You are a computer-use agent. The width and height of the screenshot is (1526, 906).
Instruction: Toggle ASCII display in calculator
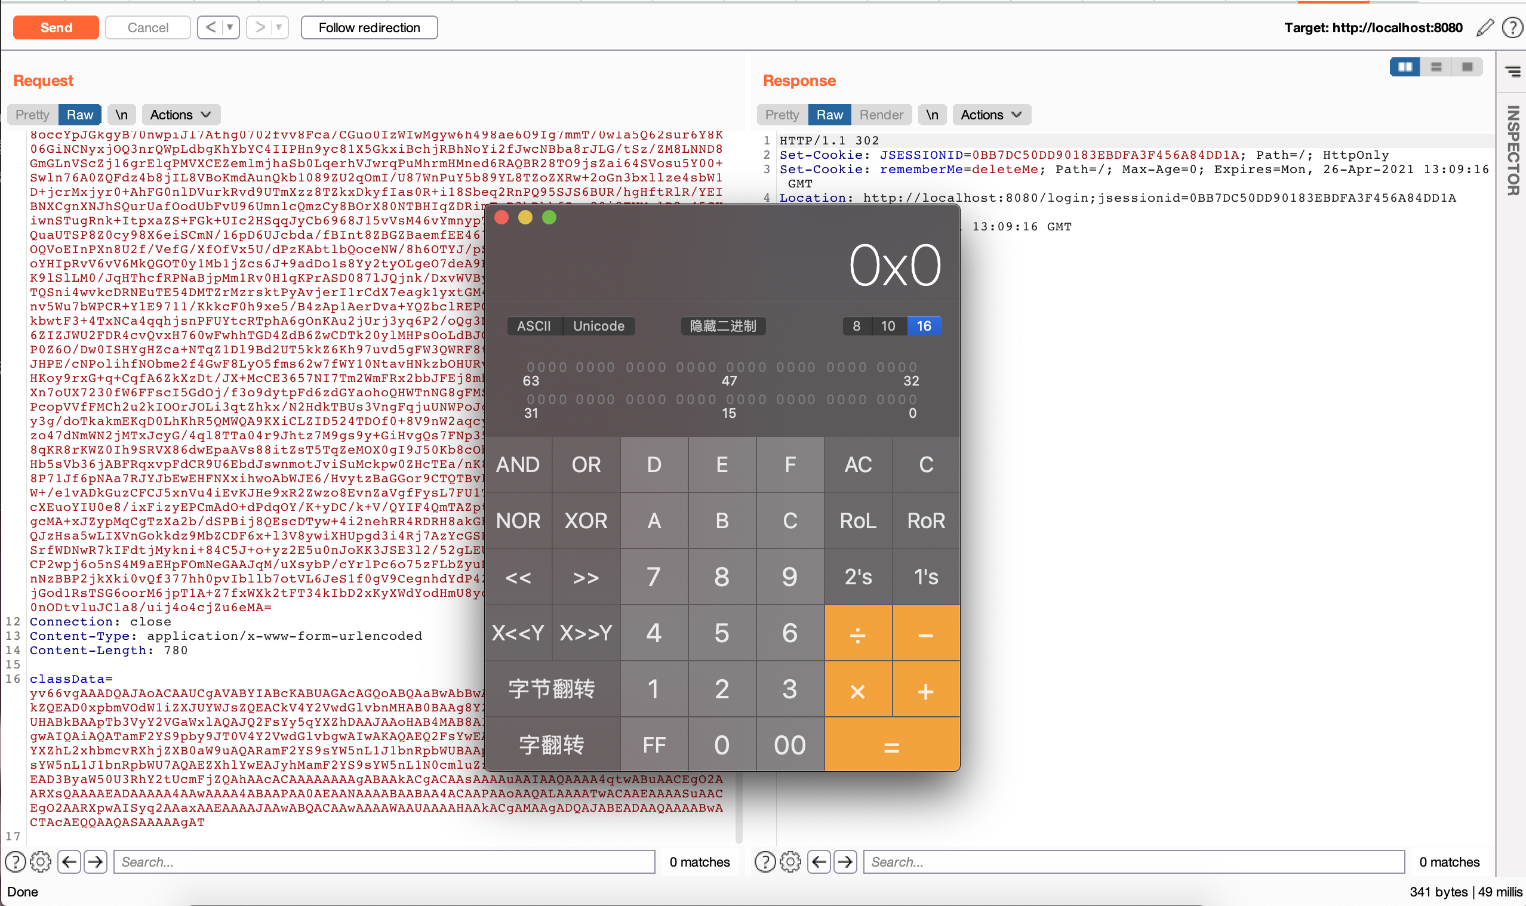pos(534,326)
